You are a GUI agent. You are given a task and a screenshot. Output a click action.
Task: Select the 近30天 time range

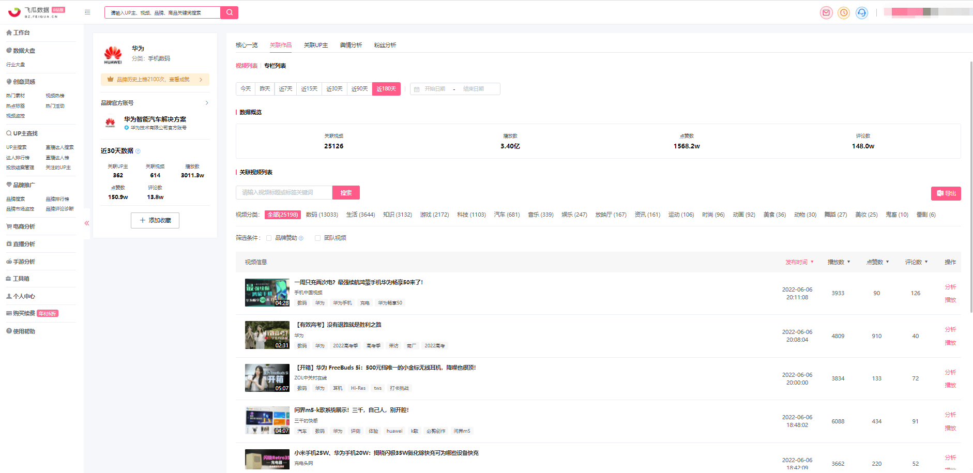coord(335,89)
